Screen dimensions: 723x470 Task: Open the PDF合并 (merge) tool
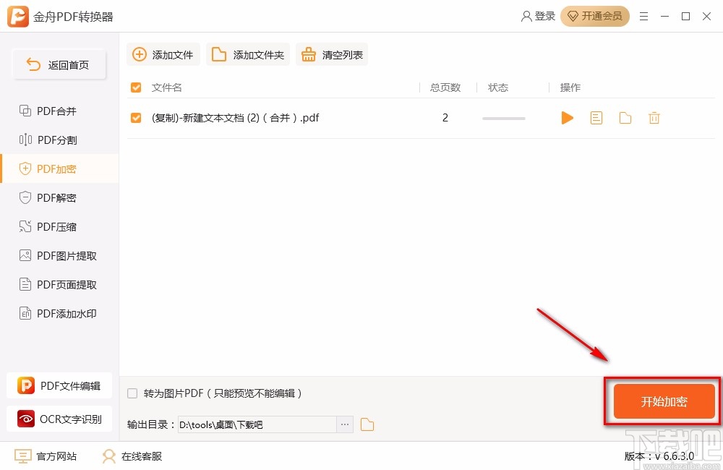[54, 111]
